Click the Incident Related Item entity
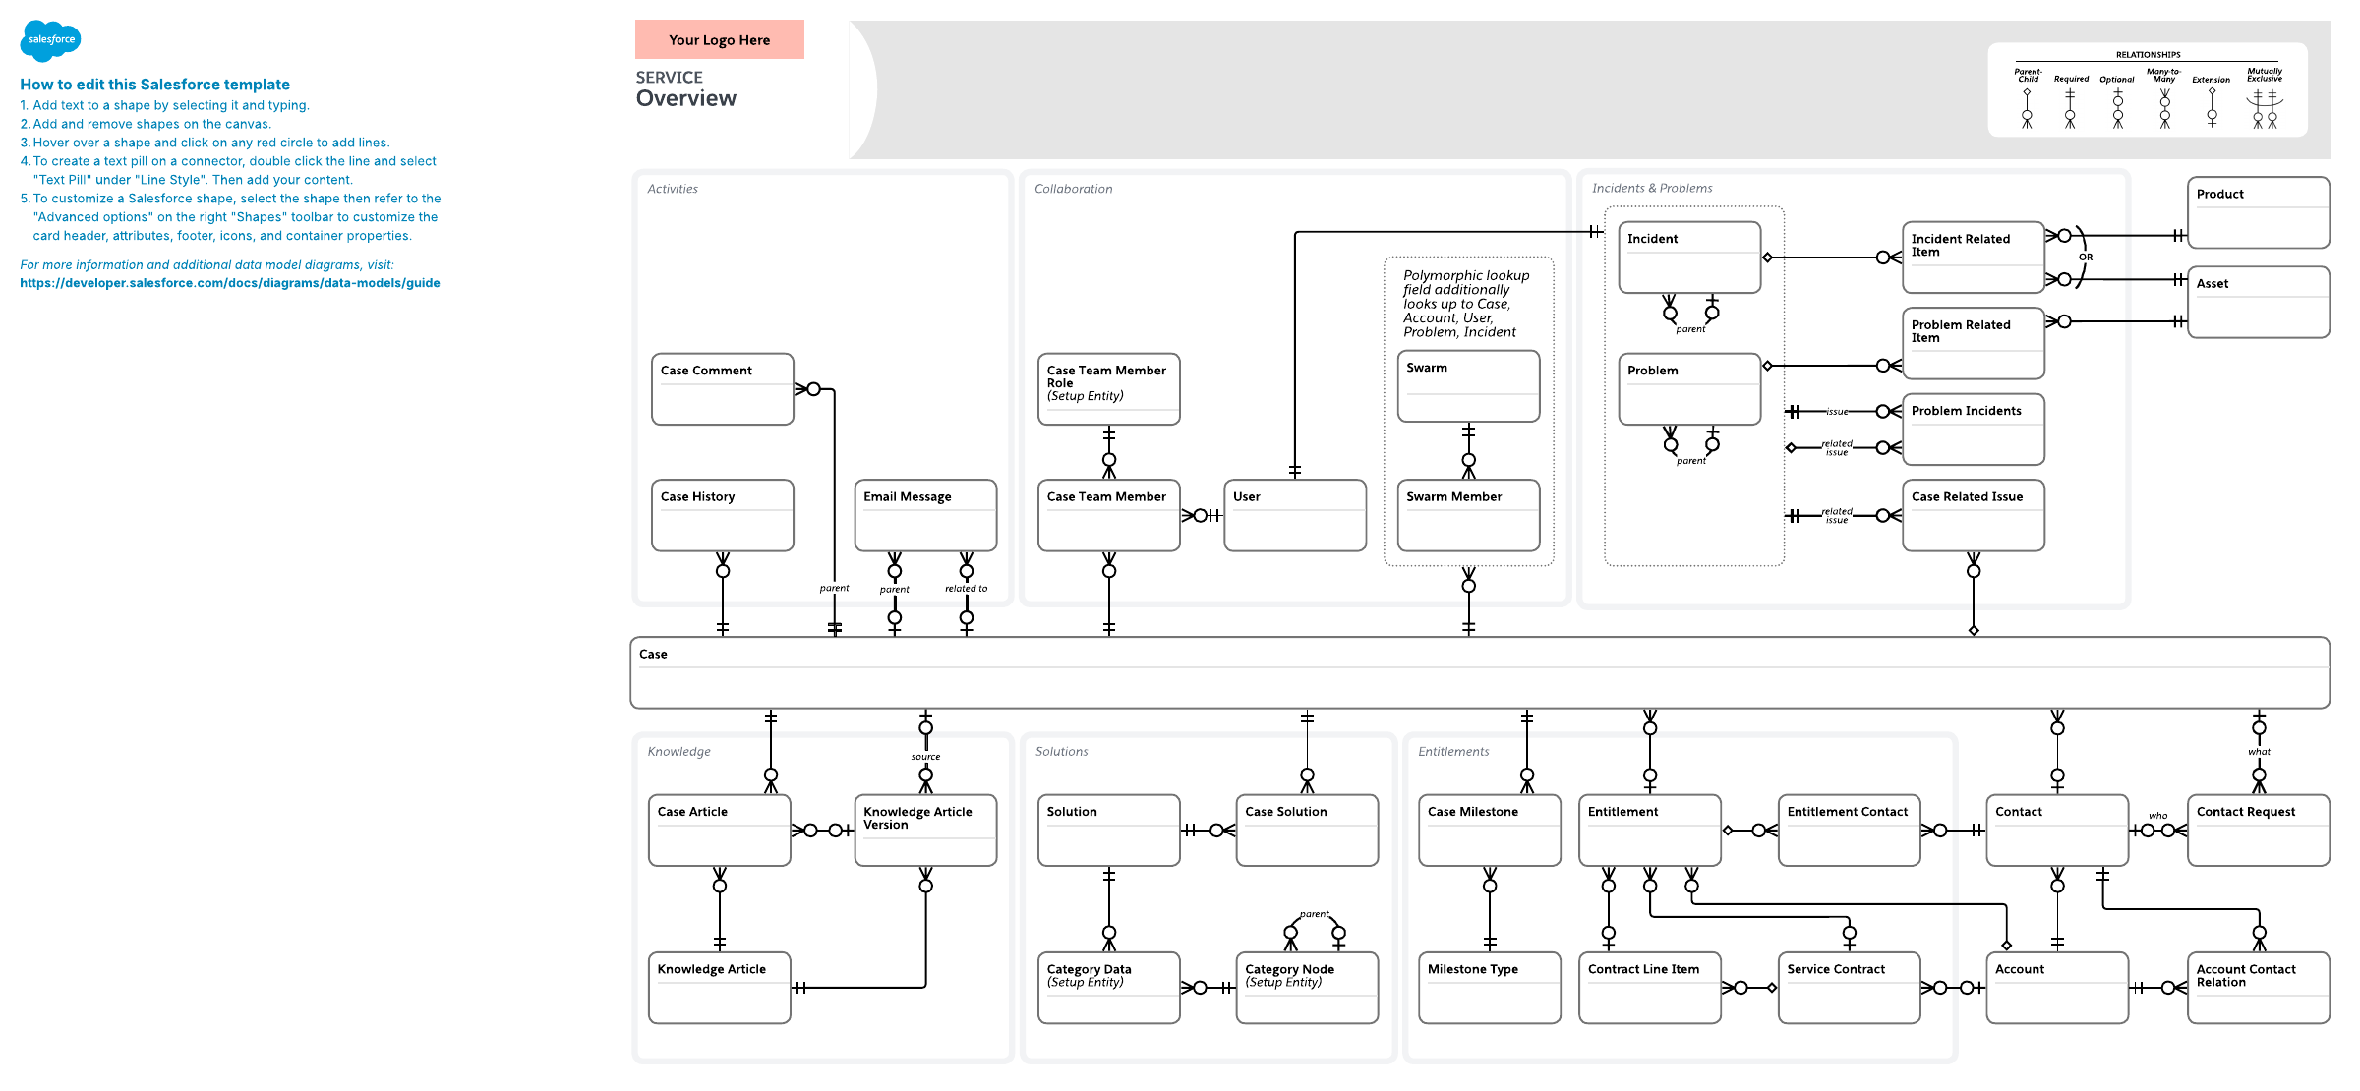This screenshot has width=2360, height=1091. pyautogui.click(x=1973, y=258)
